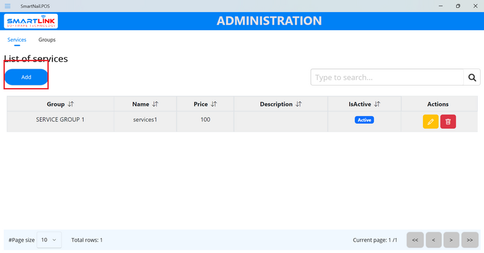Expand the page size dropdown
This screenshot has height=253, width=484.
coord(49,240)
